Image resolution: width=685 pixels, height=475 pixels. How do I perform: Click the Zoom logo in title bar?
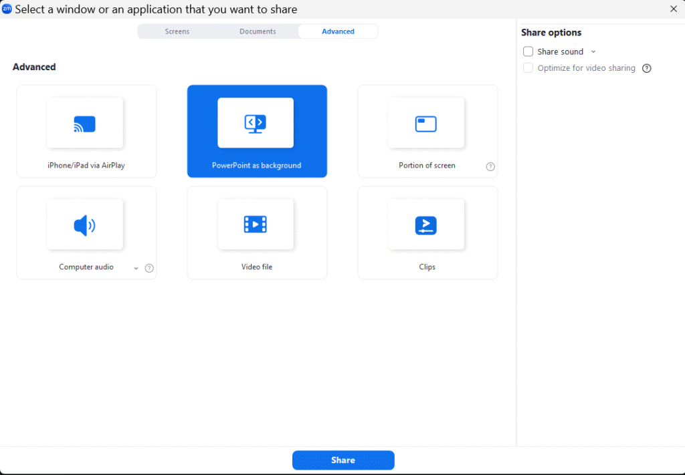click(x=7, y=9)
